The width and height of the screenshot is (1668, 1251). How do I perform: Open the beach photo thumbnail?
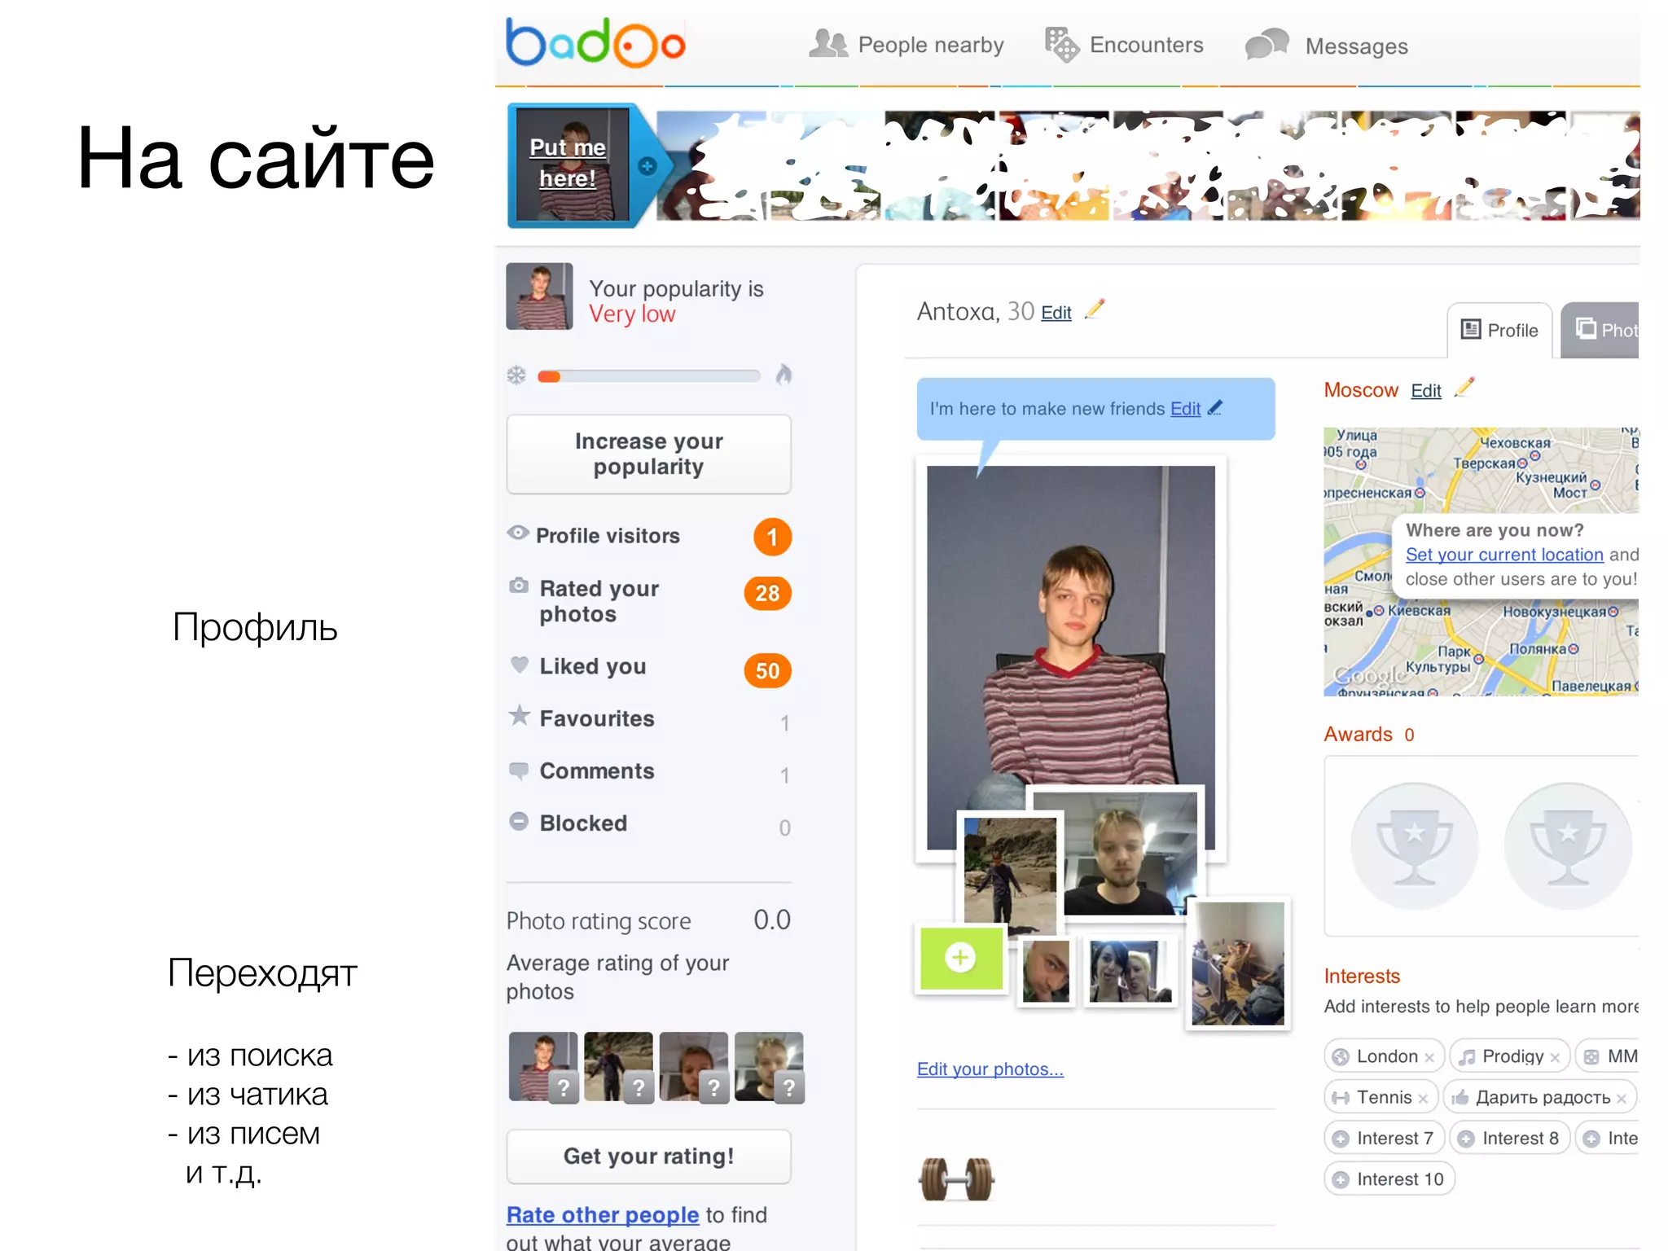pyautogui.click(x=1010, y=876)
